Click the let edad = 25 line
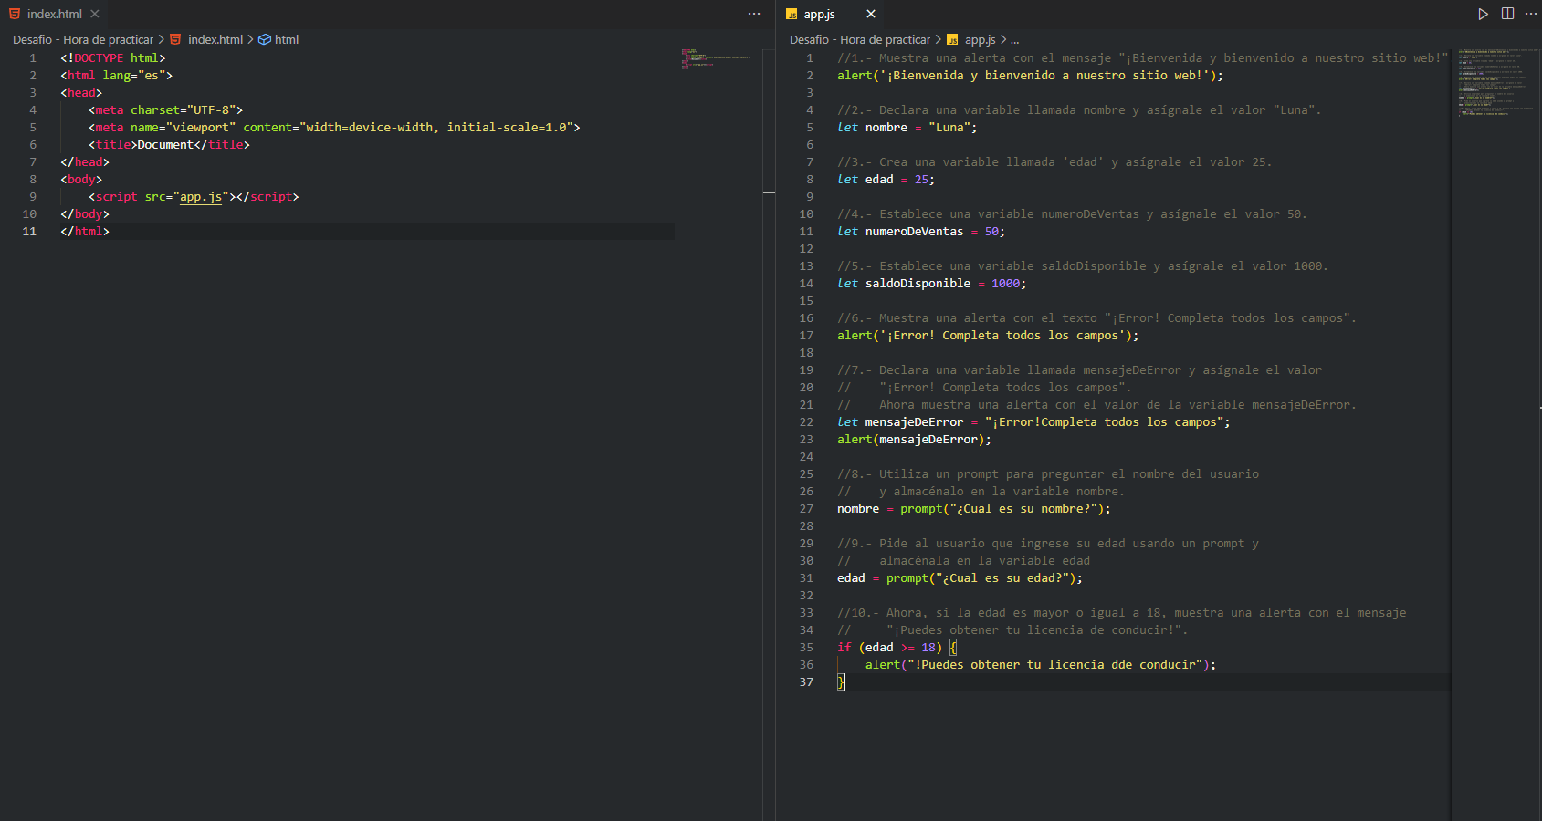The height and width of the screenshot is (821, 1542). click(886, 179)
